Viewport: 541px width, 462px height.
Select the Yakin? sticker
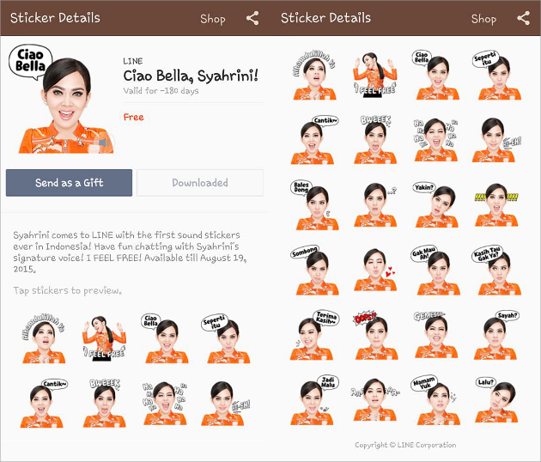435,204
